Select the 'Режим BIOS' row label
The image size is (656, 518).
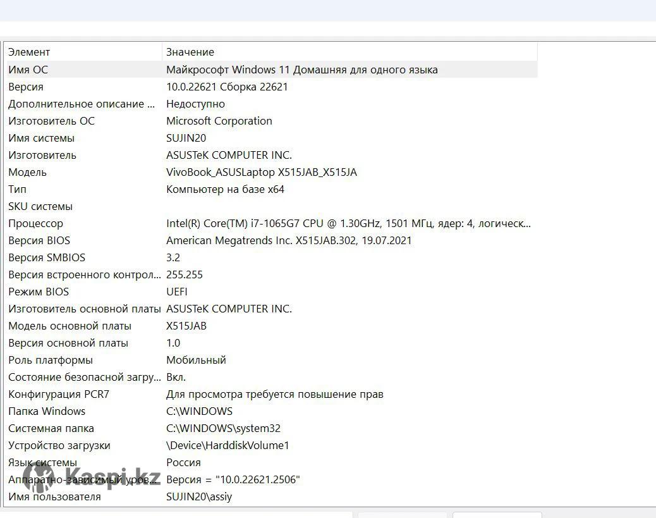click(x=39, y=292)
